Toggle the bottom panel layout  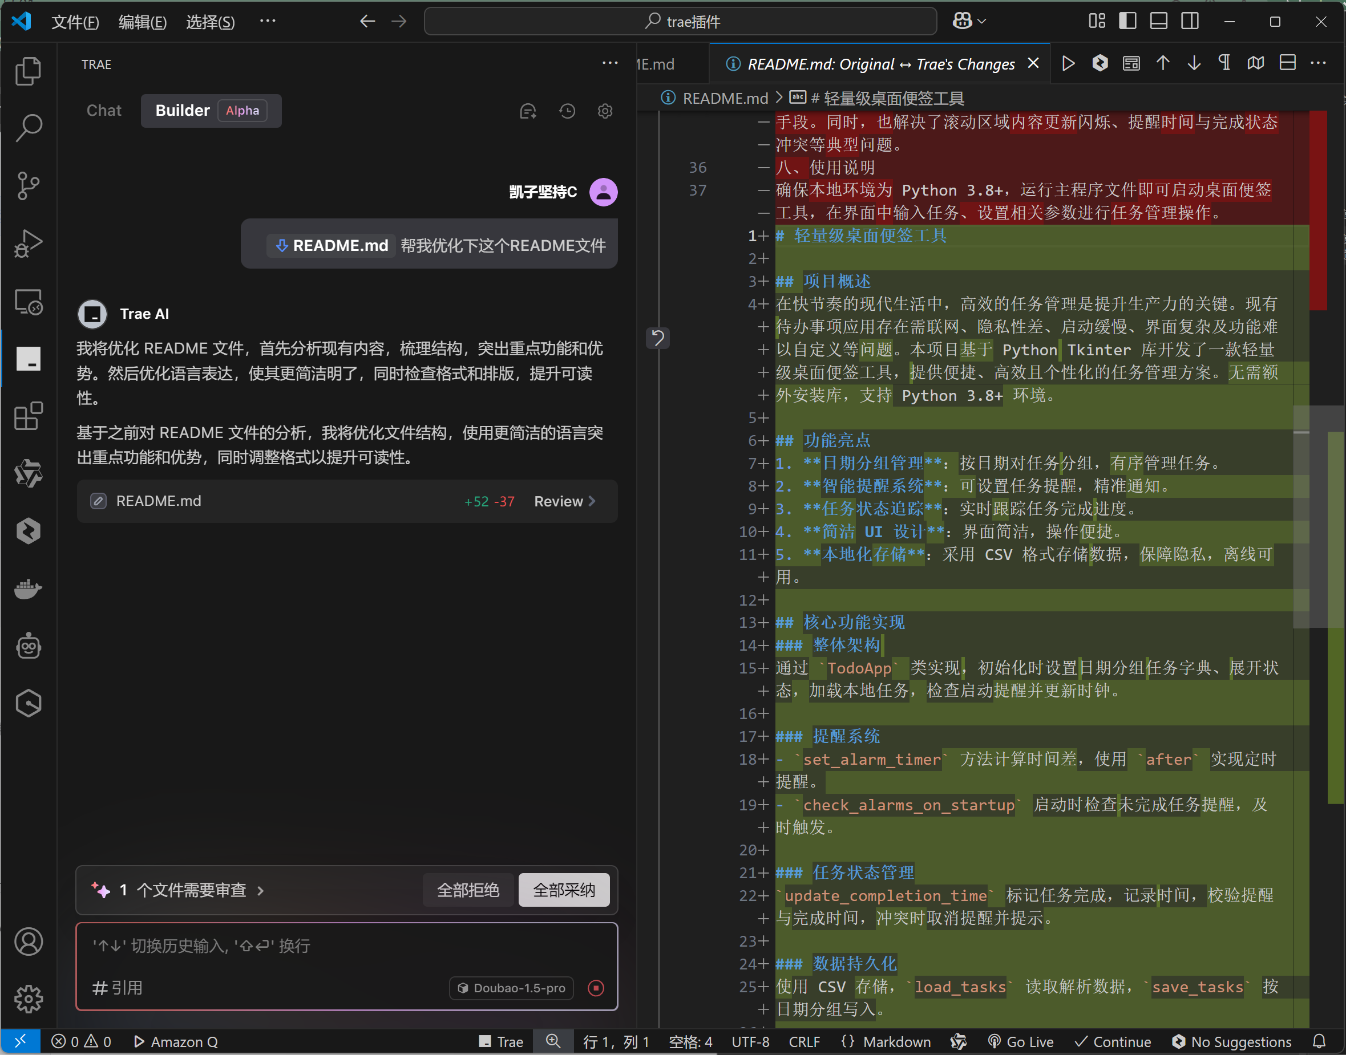[1158, 22]
